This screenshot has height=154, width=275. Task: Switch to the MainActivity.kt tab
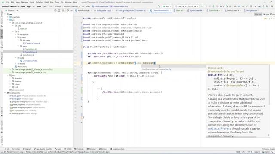82,10
